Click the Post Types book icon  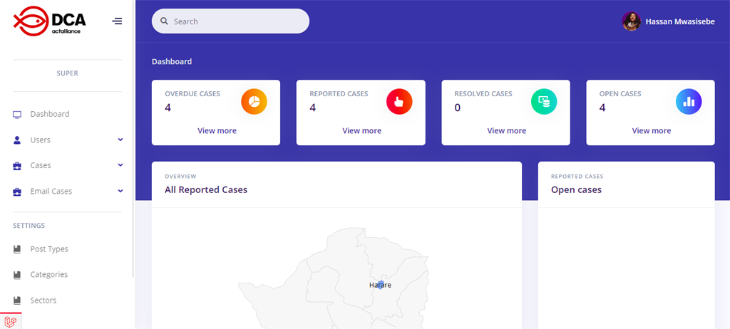point(17,249)
